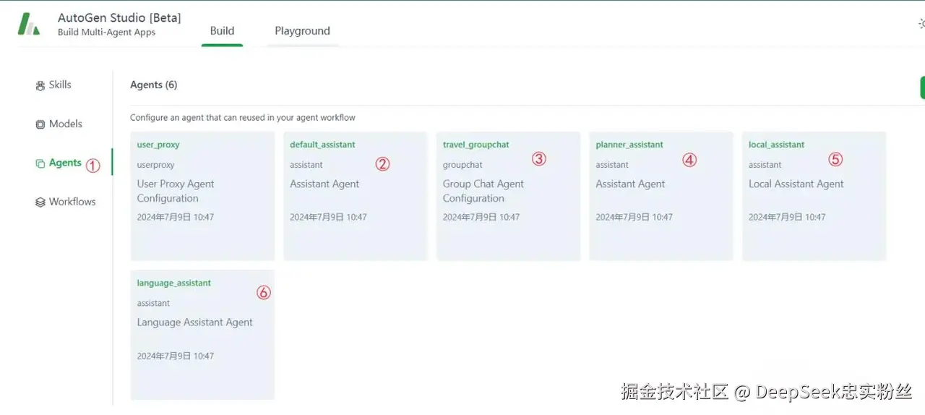Click the Skills sidebar icon
This screenshot has height=415, width=925.
tap(40, 85)
